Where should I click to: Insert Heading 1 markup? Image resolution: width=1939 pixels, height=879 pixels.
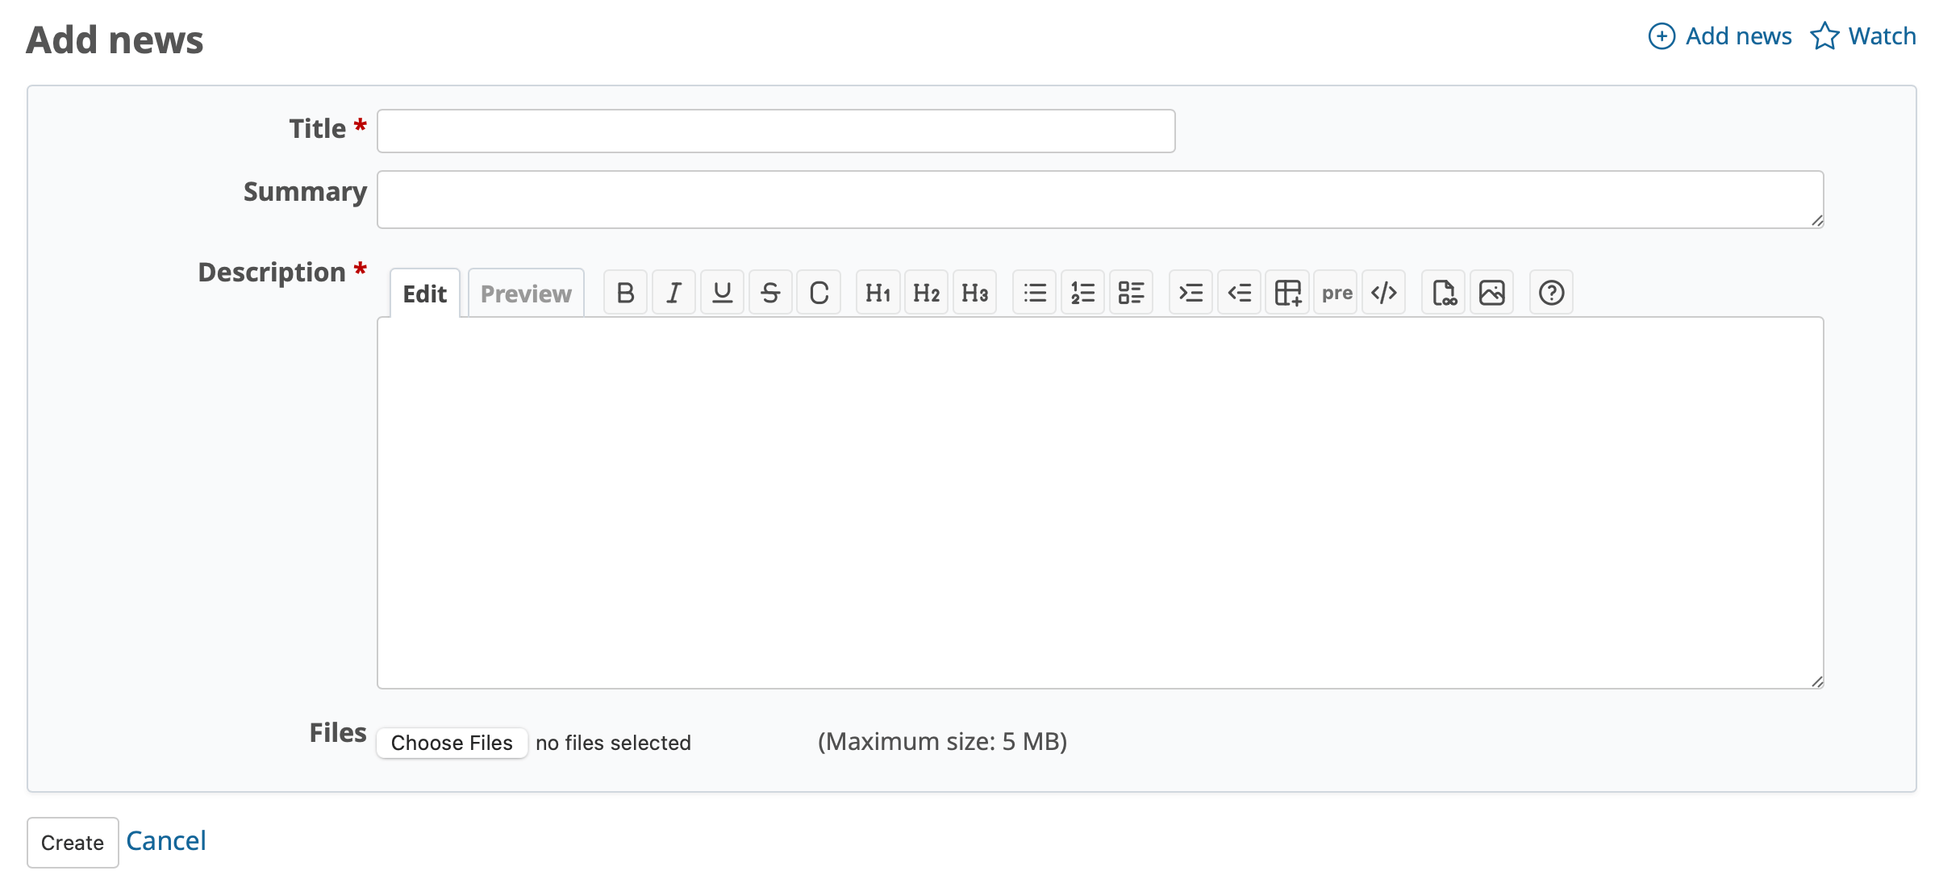tap(878, 293)
